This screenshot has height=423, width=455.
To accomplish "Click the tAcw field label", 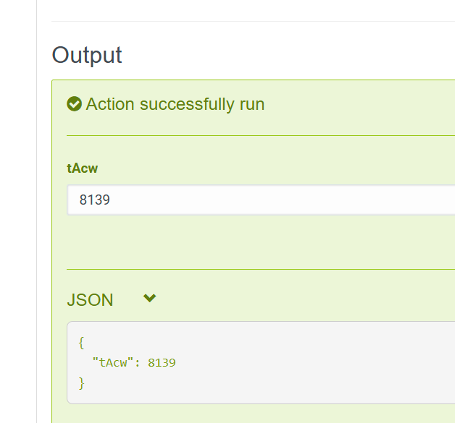I will click(x=82, y=168).
